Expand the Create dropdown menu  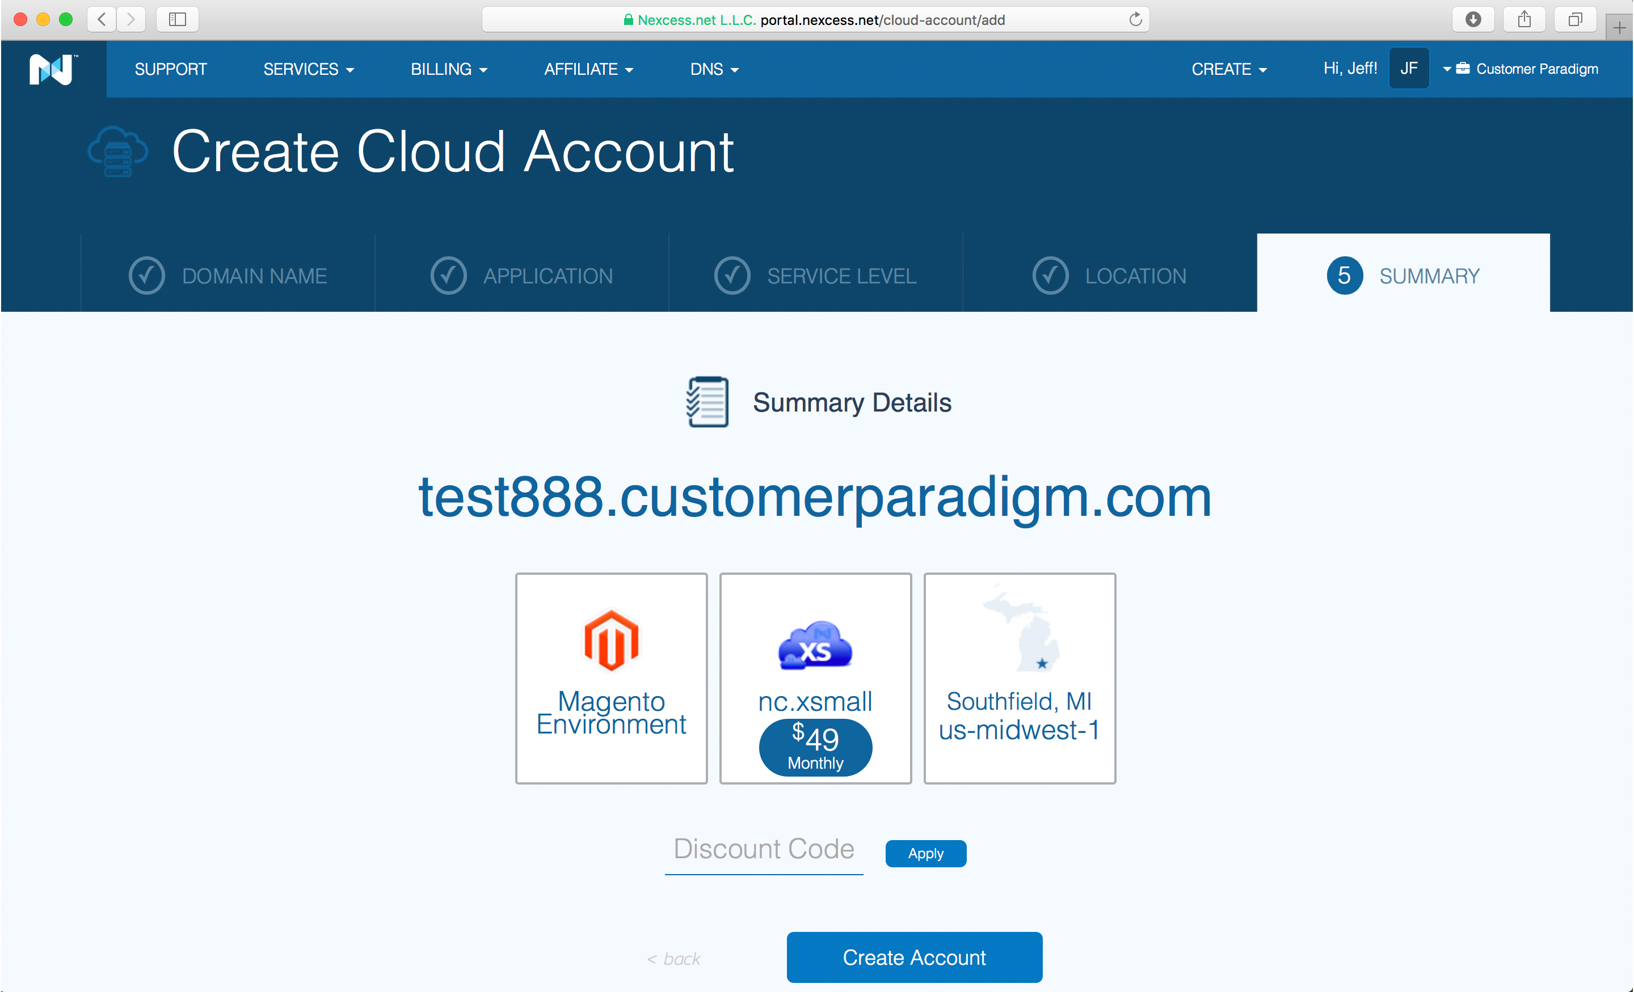point(1229,69)
